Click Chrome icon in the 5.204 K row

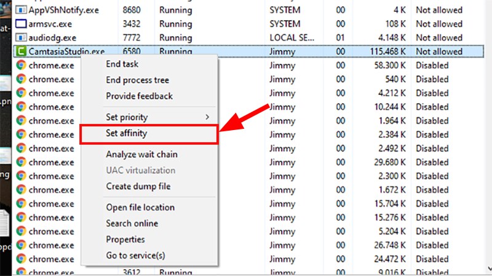(x=21, y=231)
